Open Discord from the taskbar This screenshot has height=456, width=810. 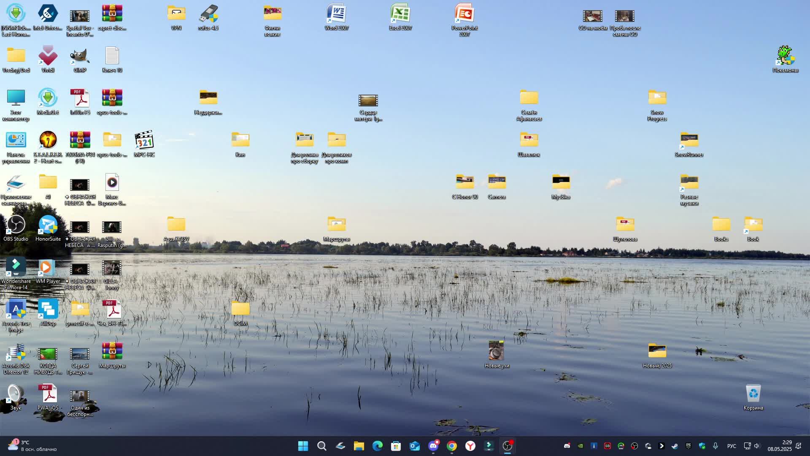coord(433,446)
